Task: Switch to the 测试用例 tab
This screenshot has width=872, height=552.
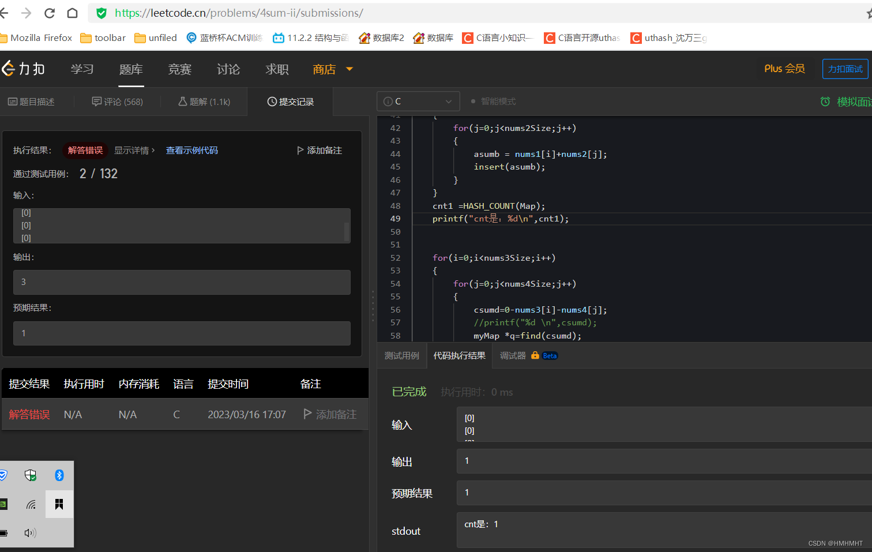Action: pyautogui.click(x=402, y=356)
